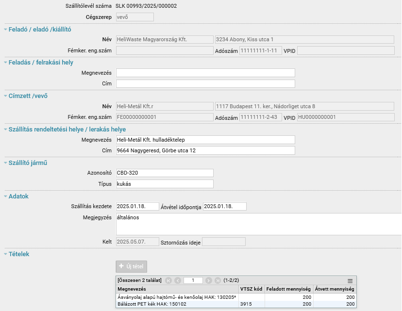Click the Feladott mennyiség column header
402x311 pixels.
tap(289, 289)
